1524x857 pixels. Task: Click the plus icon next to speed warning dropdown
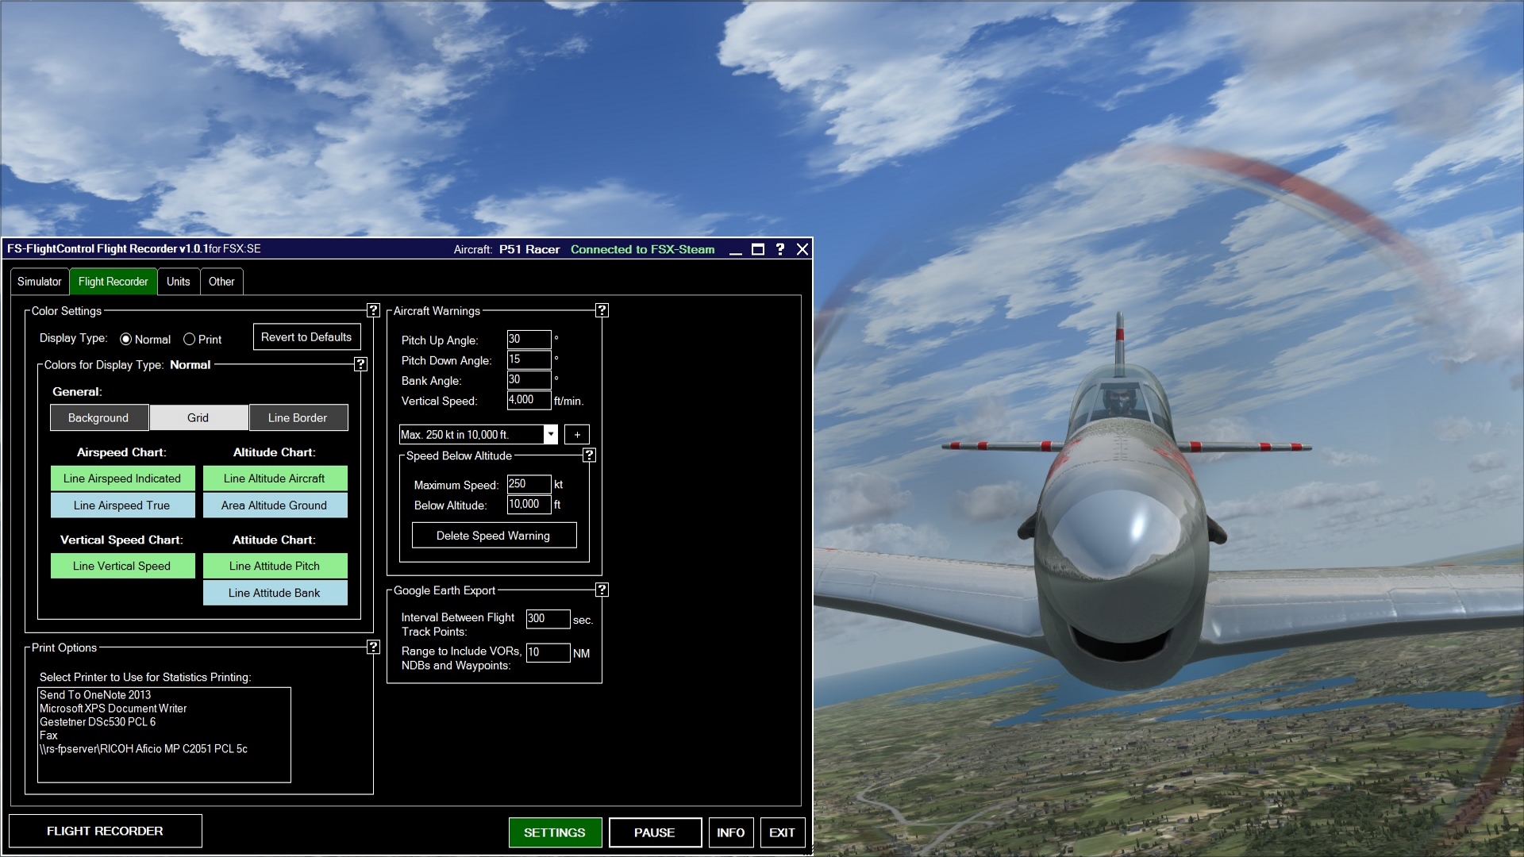click(577, 434)
